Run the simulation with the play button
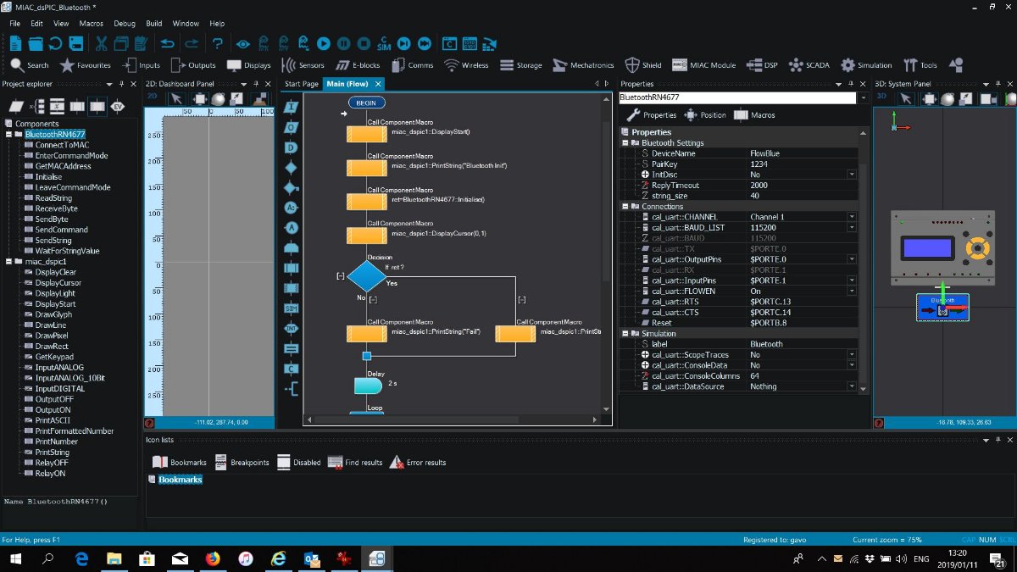 (x=323, y=43)
